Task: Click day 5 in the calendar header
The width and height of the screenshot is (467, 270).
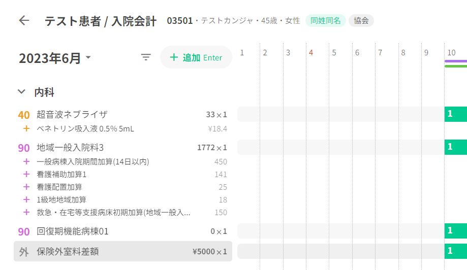Action: click(x=334, y=52)
